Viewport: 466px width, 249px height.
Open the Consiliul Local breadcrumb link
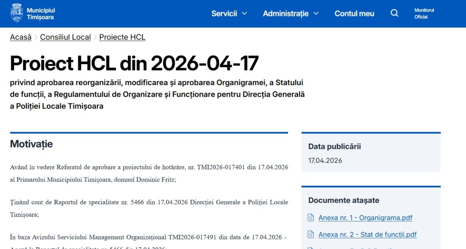65,37
